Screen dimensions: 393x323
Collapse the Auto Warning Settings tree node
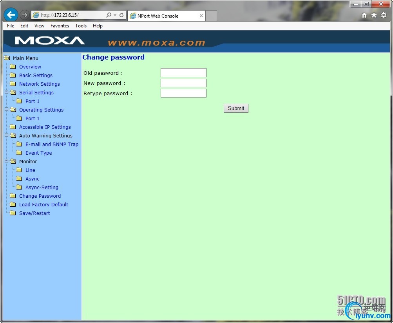[x=7, y=135]
